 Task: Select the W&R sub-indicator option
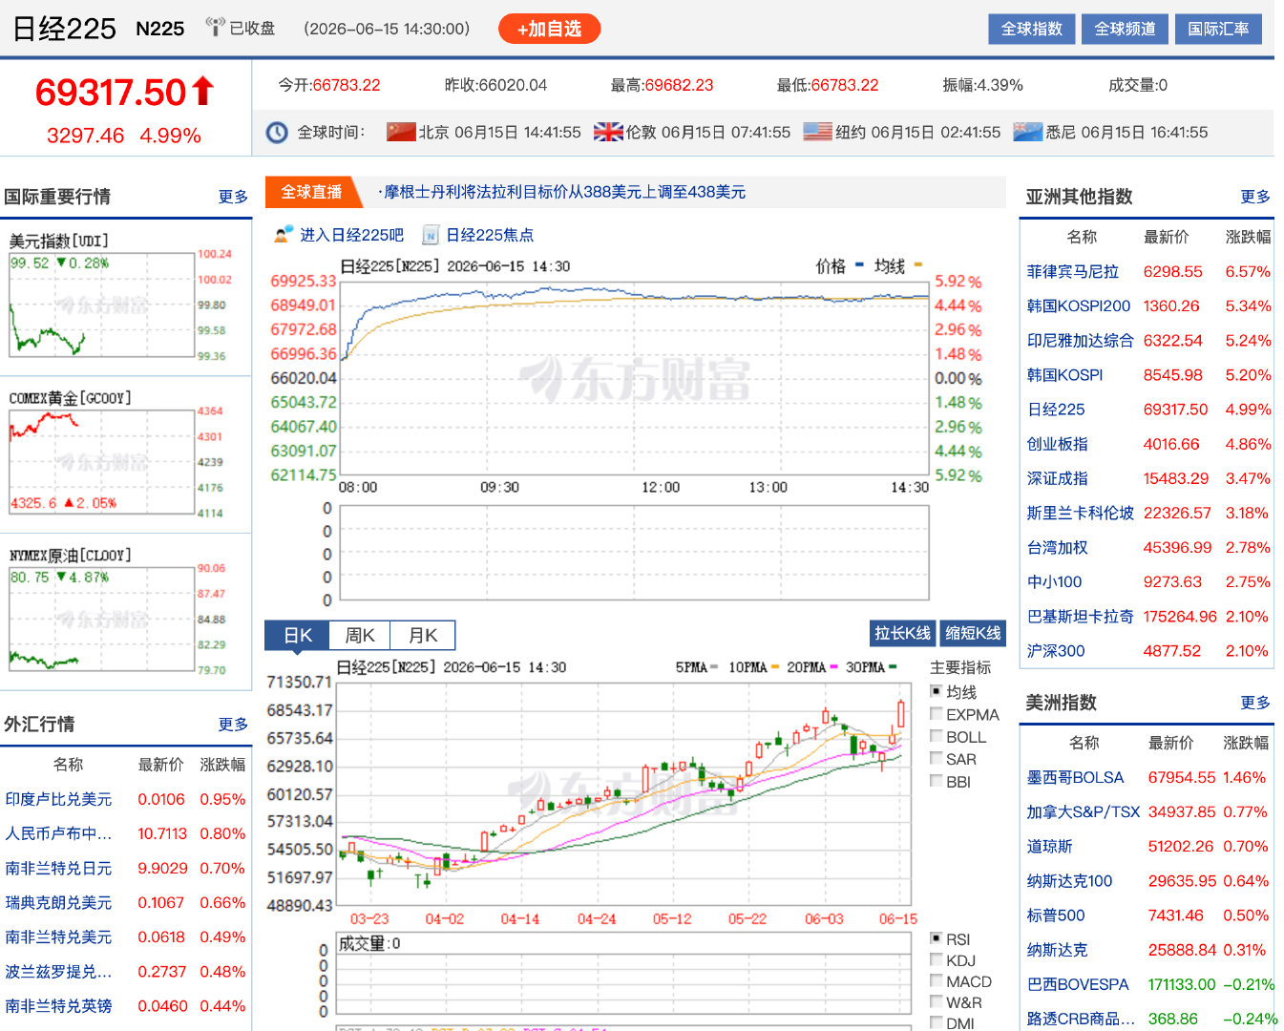937,1001
